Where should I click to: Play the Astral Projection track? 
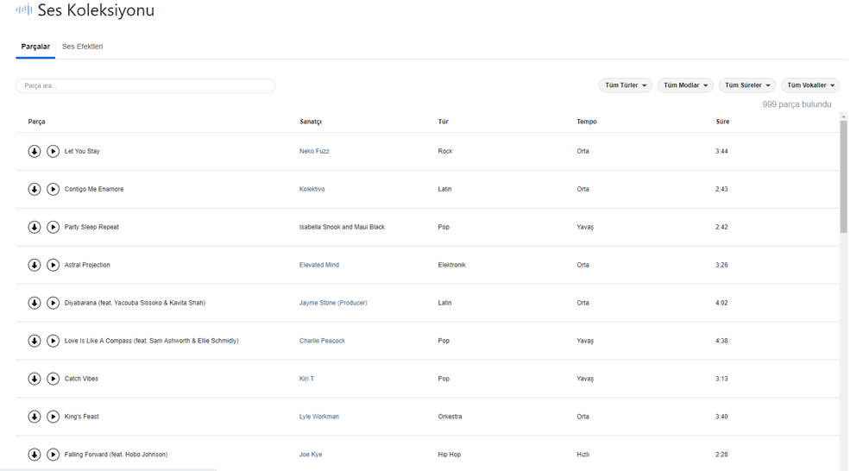(x=53, y=265)
